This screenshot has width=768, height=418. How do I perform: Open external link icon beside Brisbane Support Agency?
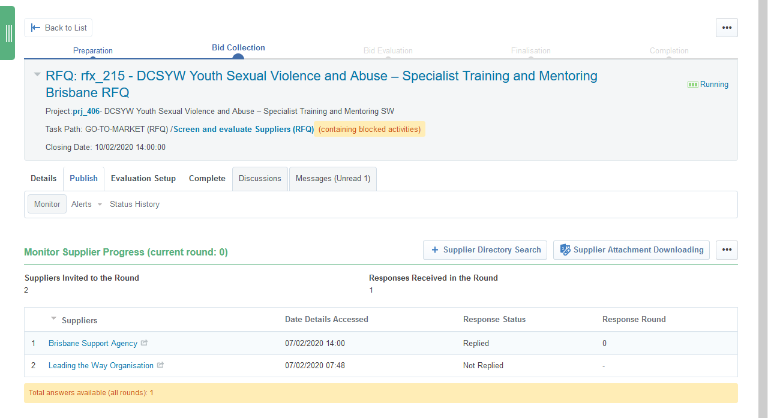point(144,344)
